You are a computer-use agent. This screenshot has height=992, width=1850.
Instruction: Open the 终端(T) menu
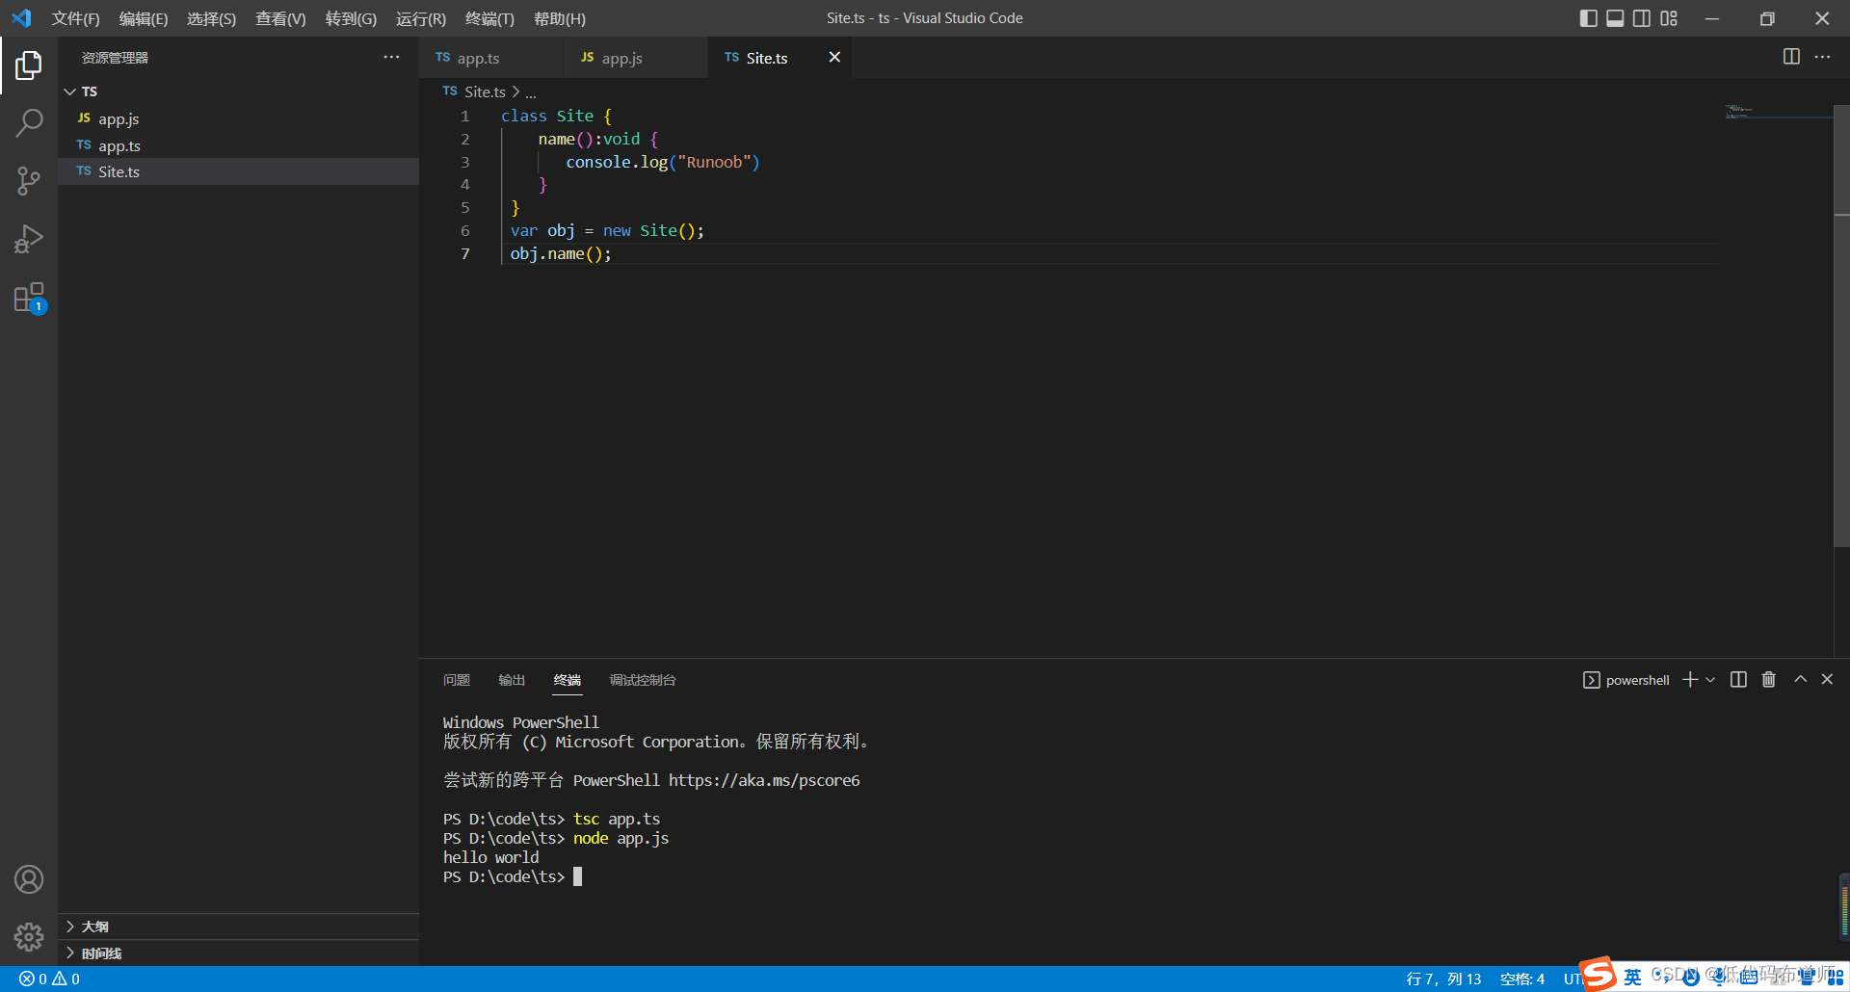(x=489, y=18)
